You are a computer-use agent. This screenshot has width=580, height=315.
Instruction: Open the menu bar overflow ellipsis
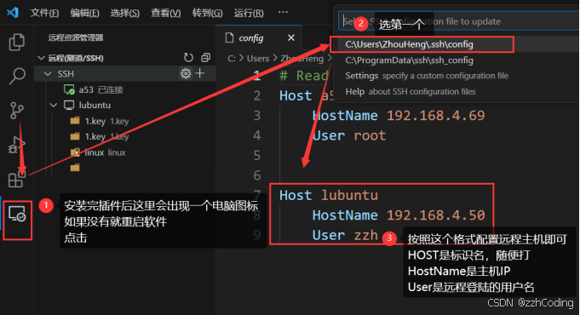point(283,12)
